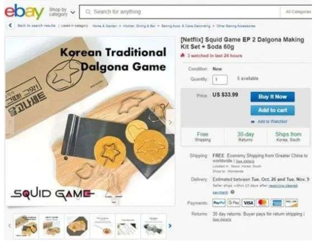Open shipping See details link
Viewport: 318px width, 242px height.
(x=245, y=161)
